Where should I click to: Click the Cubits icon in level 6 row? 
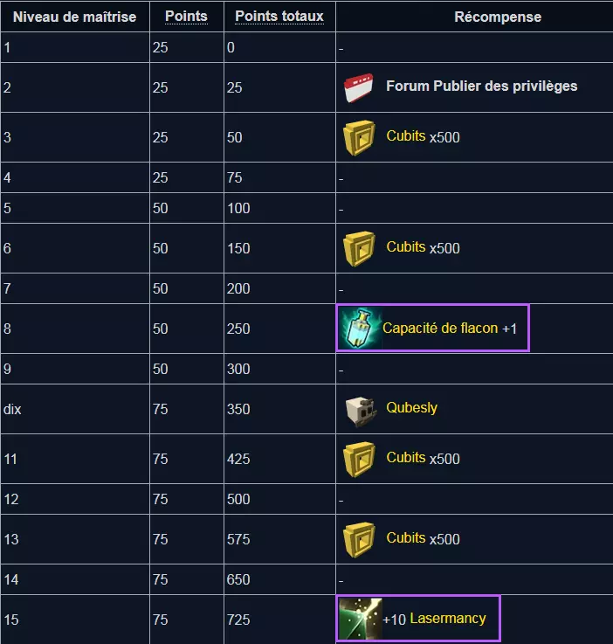point(359,248)
